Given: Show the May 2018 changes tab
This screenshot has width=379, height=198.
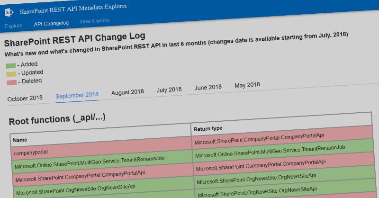Looking at the screenshot, I should 247,85.
